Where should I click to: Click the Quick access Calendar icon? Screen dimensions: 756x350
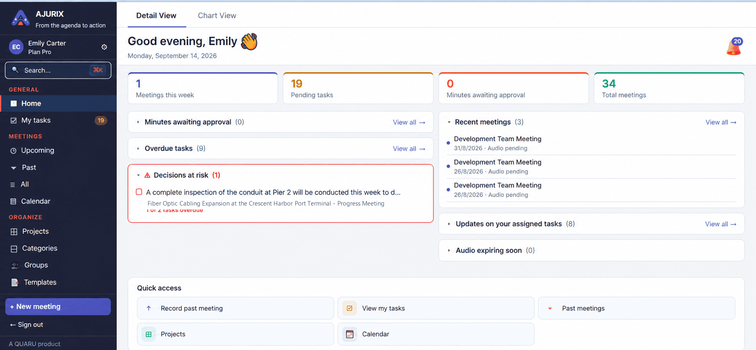350,334
